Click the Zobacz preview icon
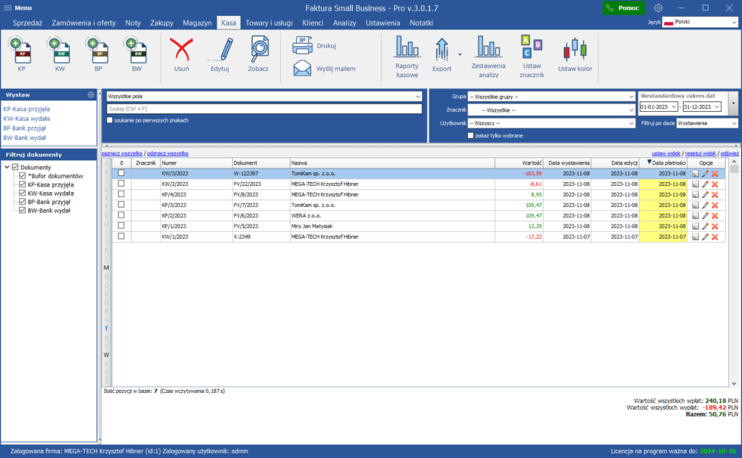742x458 pixels. tap(258, 49)
